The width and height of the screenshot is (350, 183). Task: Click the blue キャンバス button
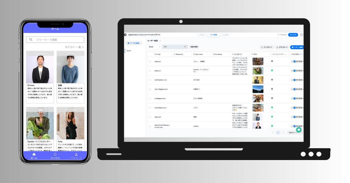click(293, 35)
